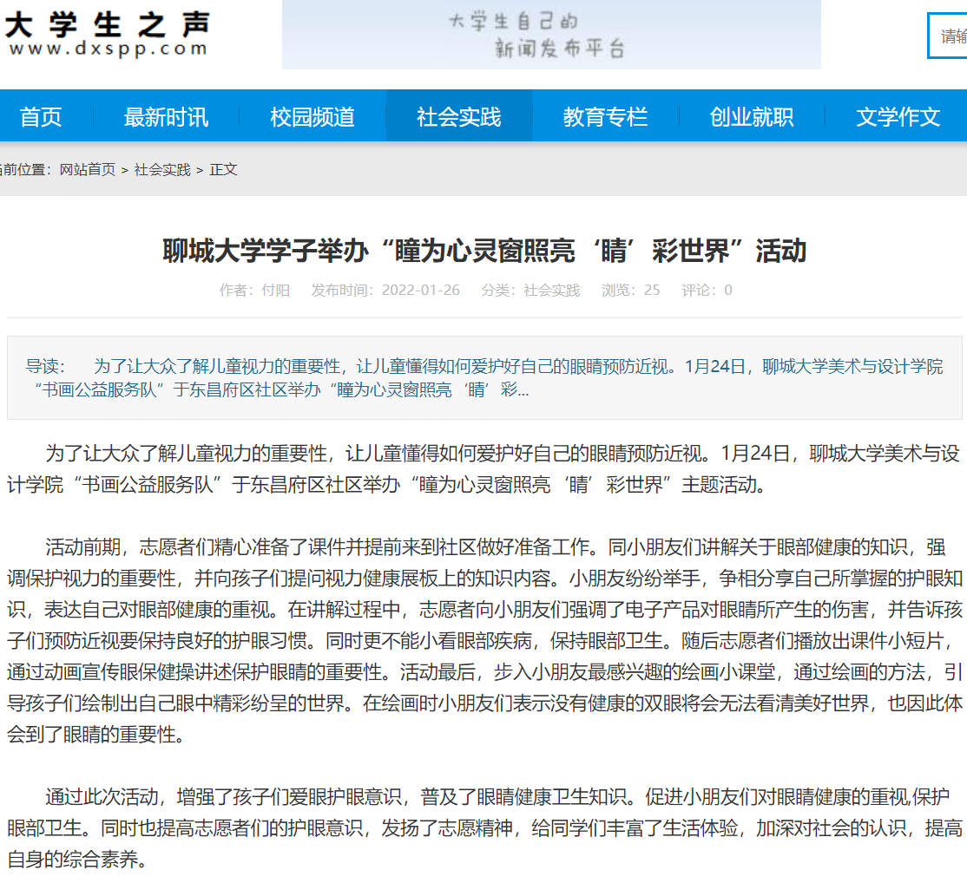Click last line 自身的综合素养。
Image resolution: width=967 pixels, height=883 pixels.
77,859
